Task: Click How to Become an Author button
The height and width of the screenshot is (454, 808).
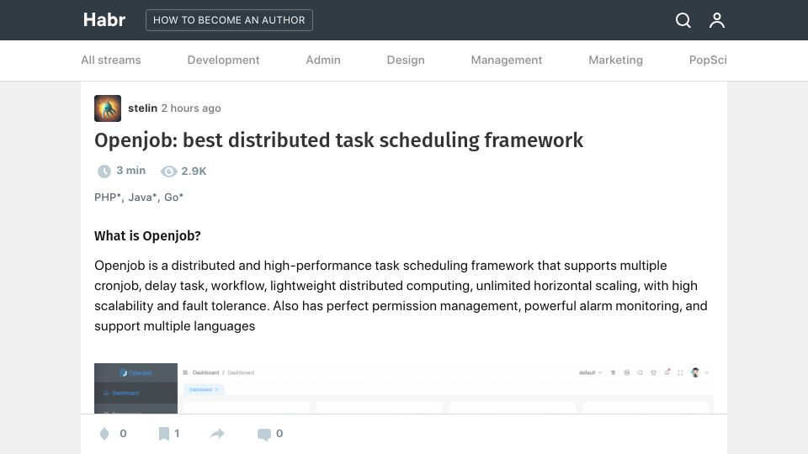Action: click(x=229, y=20)
